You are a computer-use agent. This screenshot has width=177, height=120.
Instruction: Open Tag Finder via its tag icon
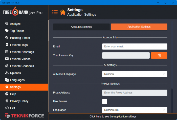coord(7,31)
